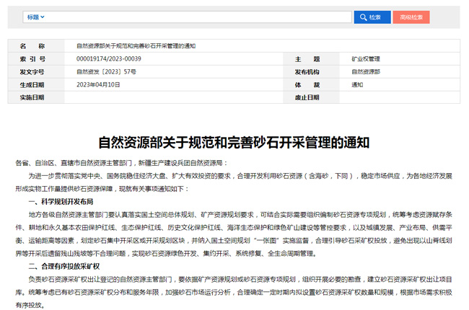Click document number 自然资发〔2023〕57号
The height and width of the screenshot is (310, 469).
pyautogui.click(x=106, y=72)
